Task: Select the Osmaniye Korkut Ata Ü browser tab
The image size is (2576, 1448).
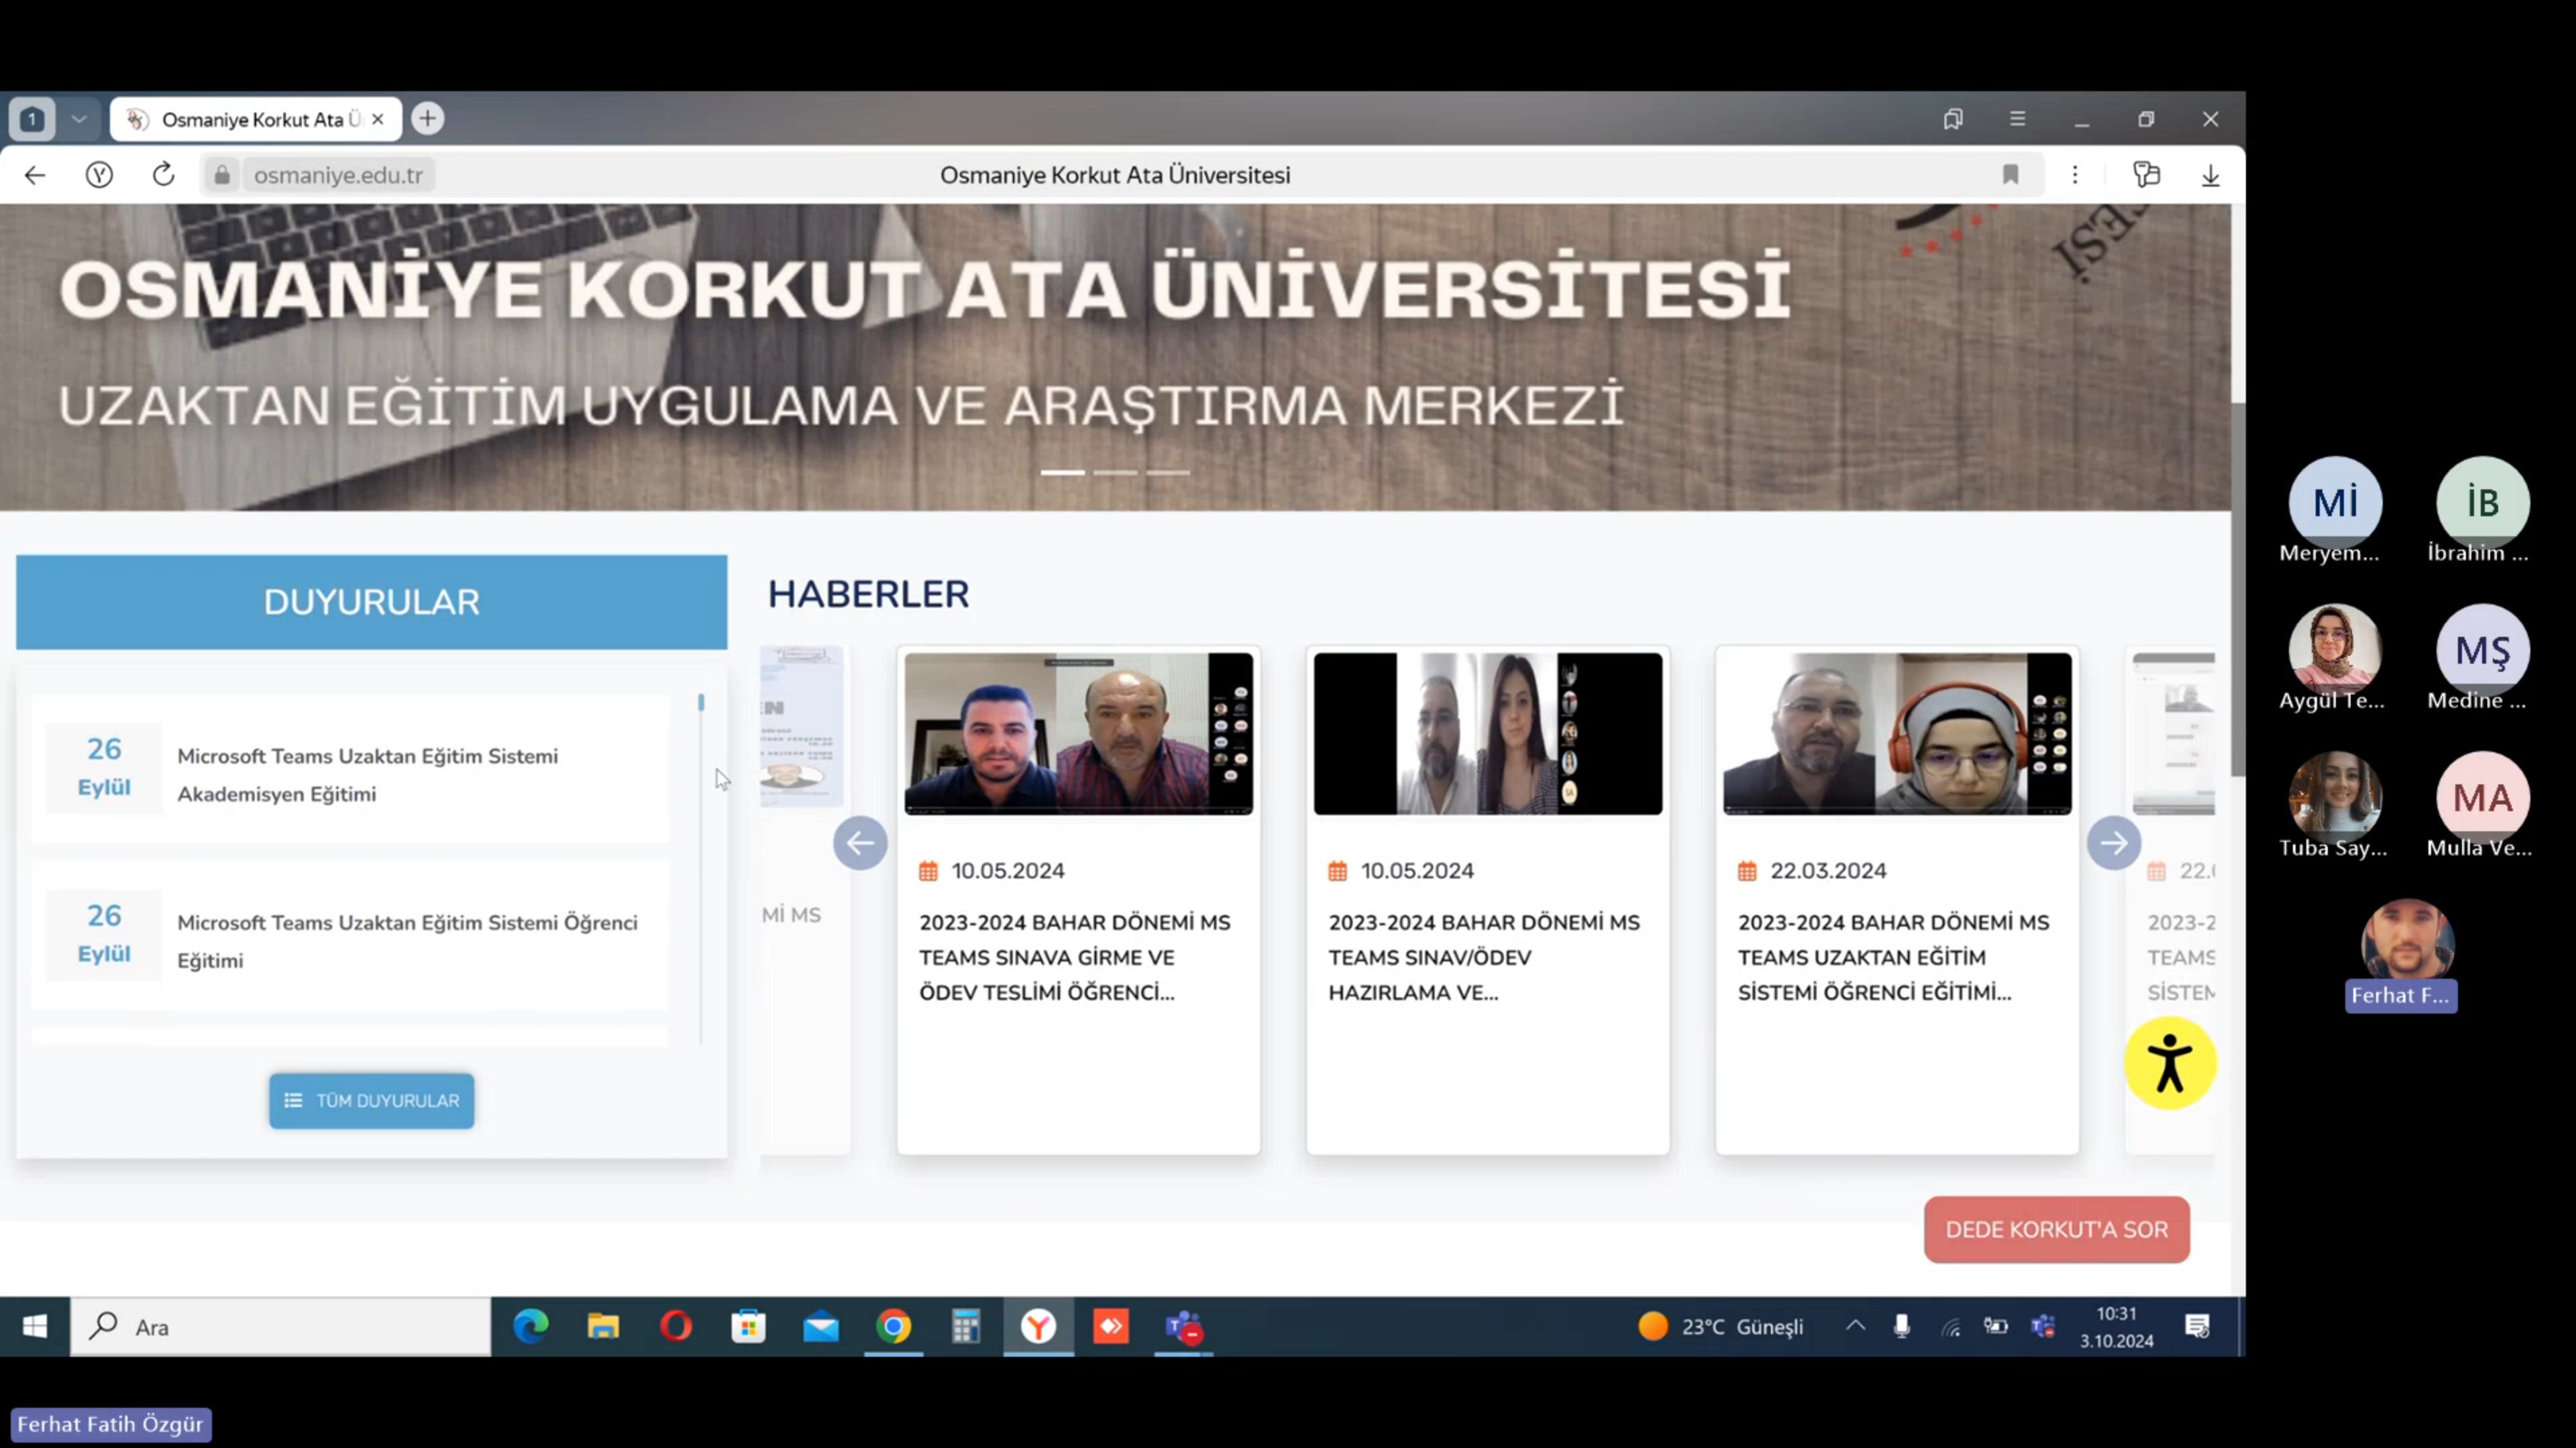Action: point(256,119)
